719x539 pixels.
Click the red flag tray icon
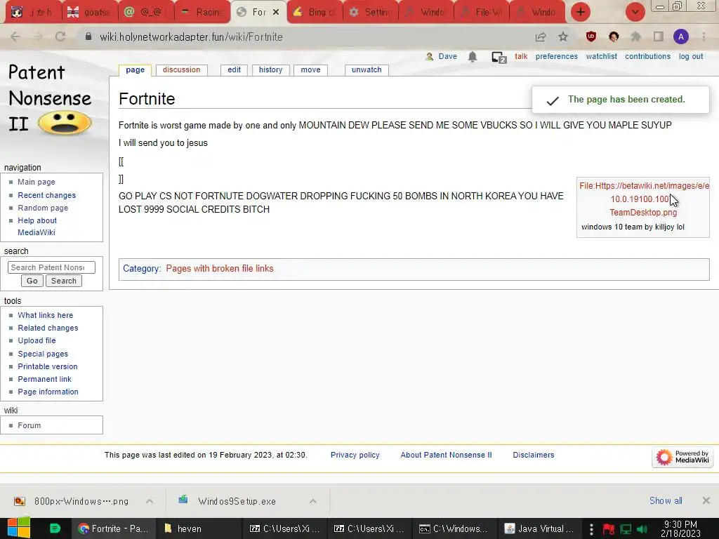click(609, 529)
